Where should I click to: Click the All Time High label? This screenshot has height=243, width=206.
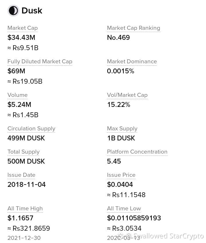[25, 209]
